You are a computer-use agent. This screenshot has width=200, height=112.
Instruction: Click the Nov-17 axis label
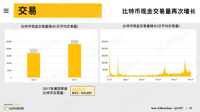174,80
